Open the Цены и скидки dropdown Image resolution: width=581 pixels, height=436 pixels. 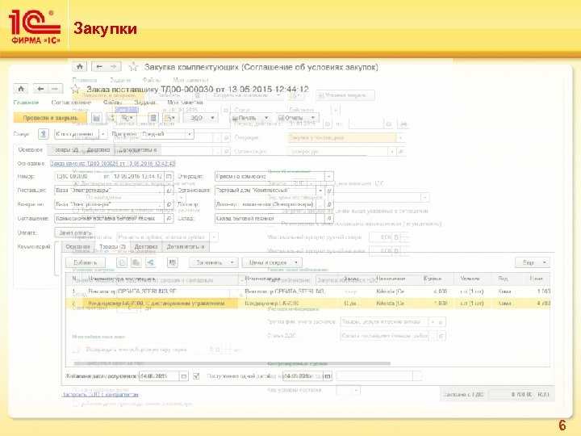272,262
